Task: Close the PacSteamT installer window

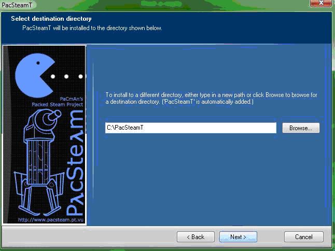Action: (320, 3)
